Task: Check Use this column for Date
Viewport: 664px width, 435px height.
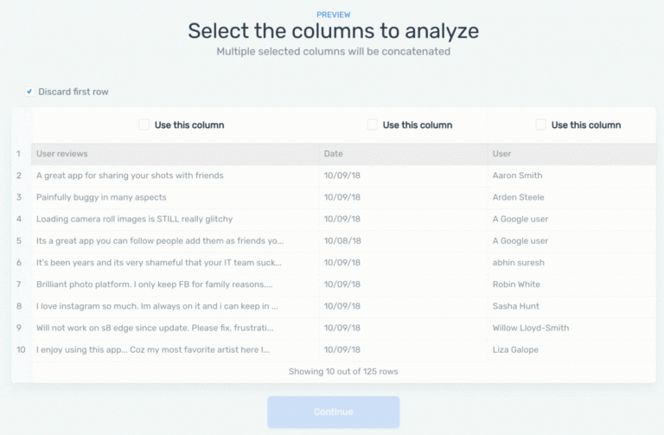Action: pos(373,125)
